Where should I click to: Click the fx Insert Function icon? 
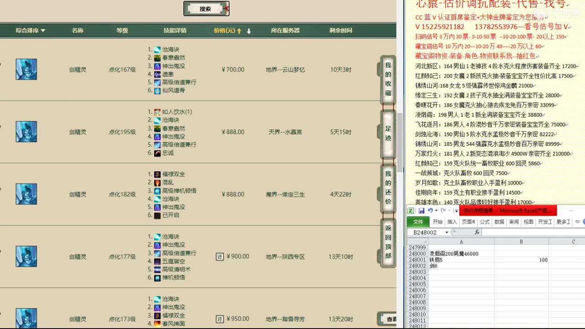pos(477,232)
